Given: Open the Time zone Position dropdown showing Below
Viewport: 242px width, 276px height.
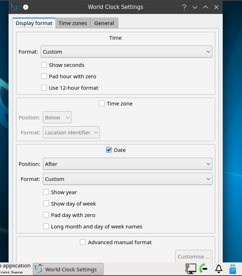Looking at the screenshot, I should [57, 117].
